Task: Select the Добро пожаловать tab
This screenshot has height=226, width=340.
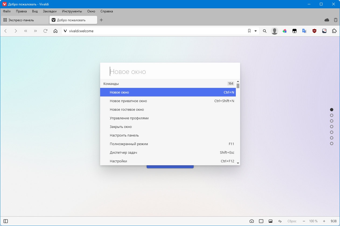Action: click(73, 20)
